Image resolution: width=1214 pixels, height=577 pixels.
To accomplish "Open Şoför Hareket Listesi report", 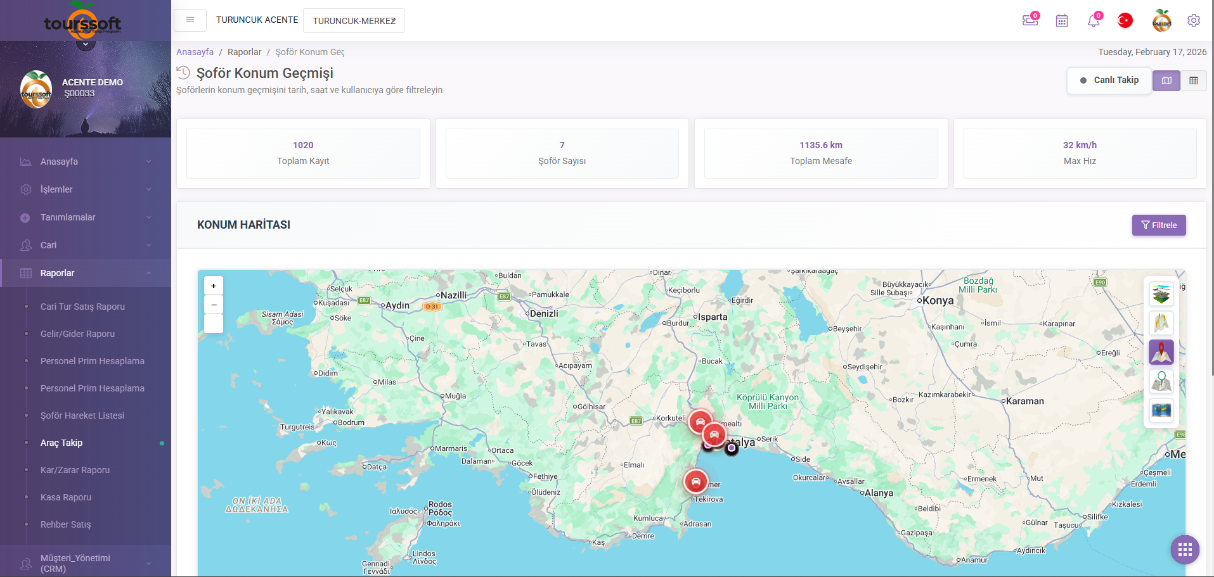I will coord(82,415).
